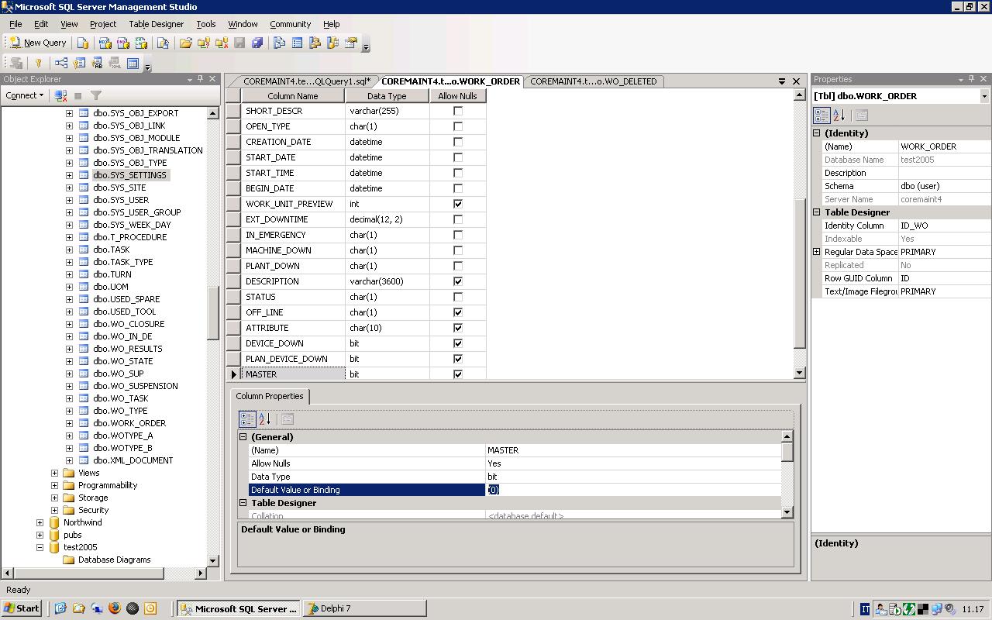The width and height of the screenshot is (992, 620).
Task: Click the Properties Window toolbar icon
Action: (351, 43)
